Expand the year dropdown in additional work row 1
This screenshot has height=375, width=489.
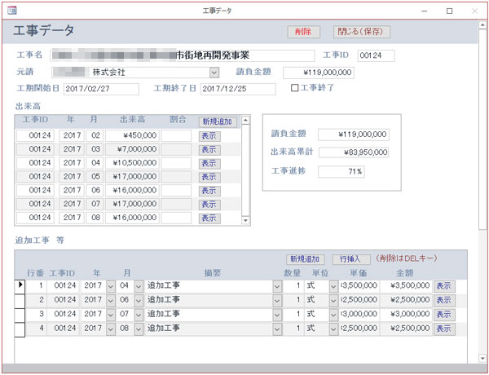(x=111, y=286)
